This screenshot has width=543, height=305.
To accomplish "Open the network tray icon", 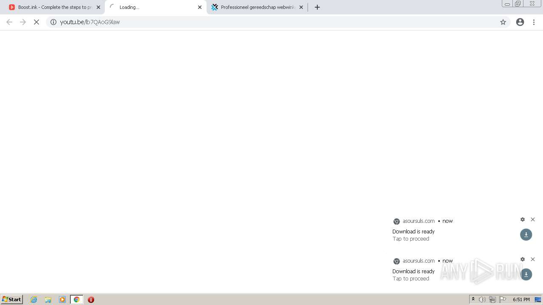I will click(493, 299).
